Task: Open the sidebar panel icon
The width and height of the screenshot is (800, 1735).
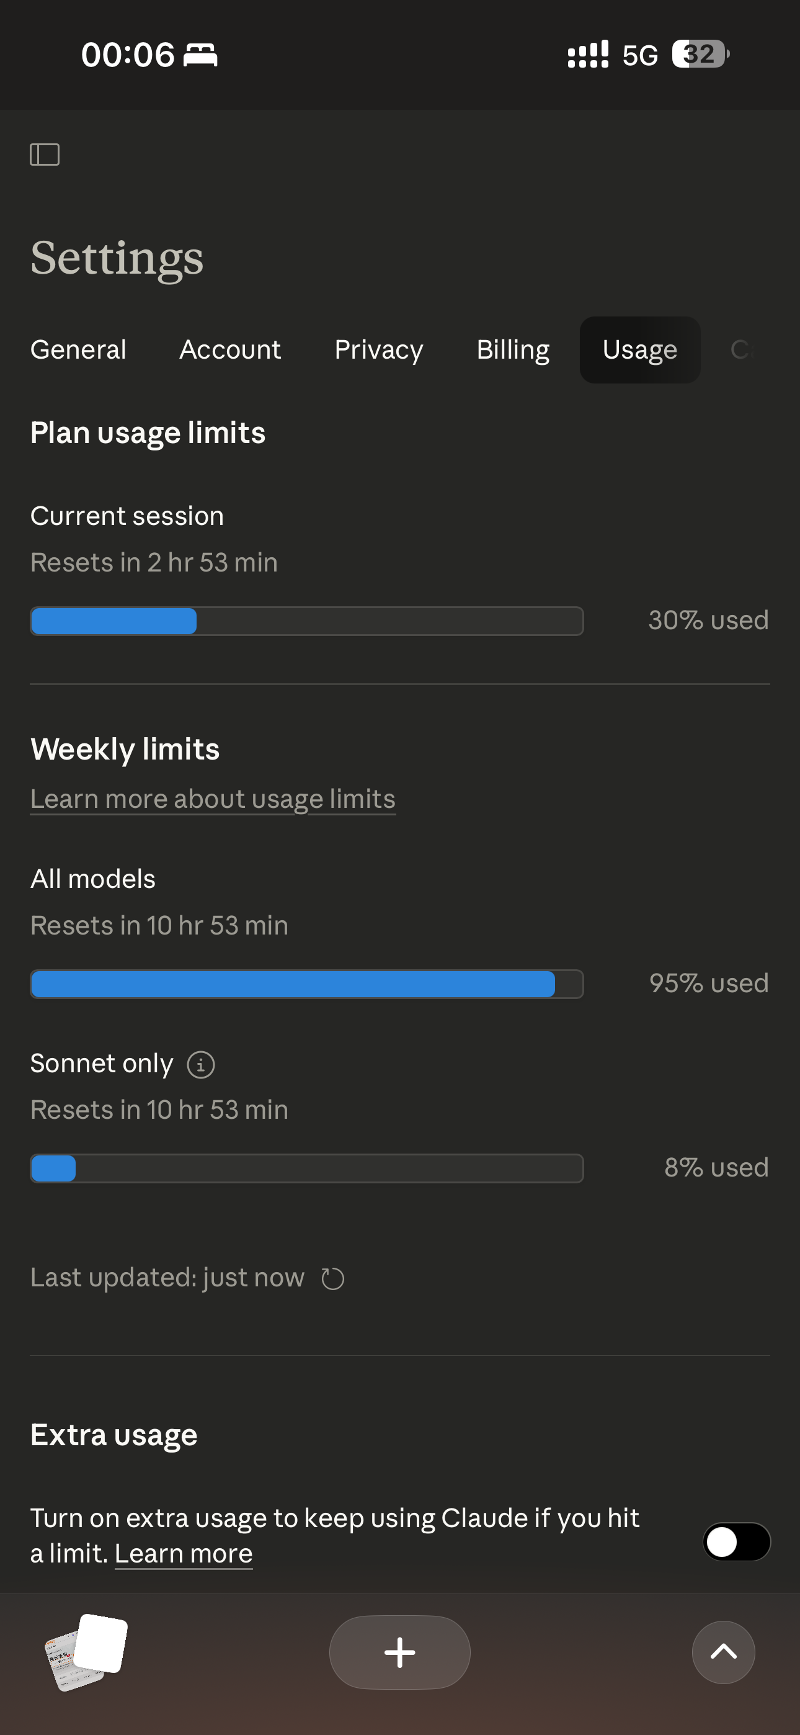Action: click(x=45, y=155)
